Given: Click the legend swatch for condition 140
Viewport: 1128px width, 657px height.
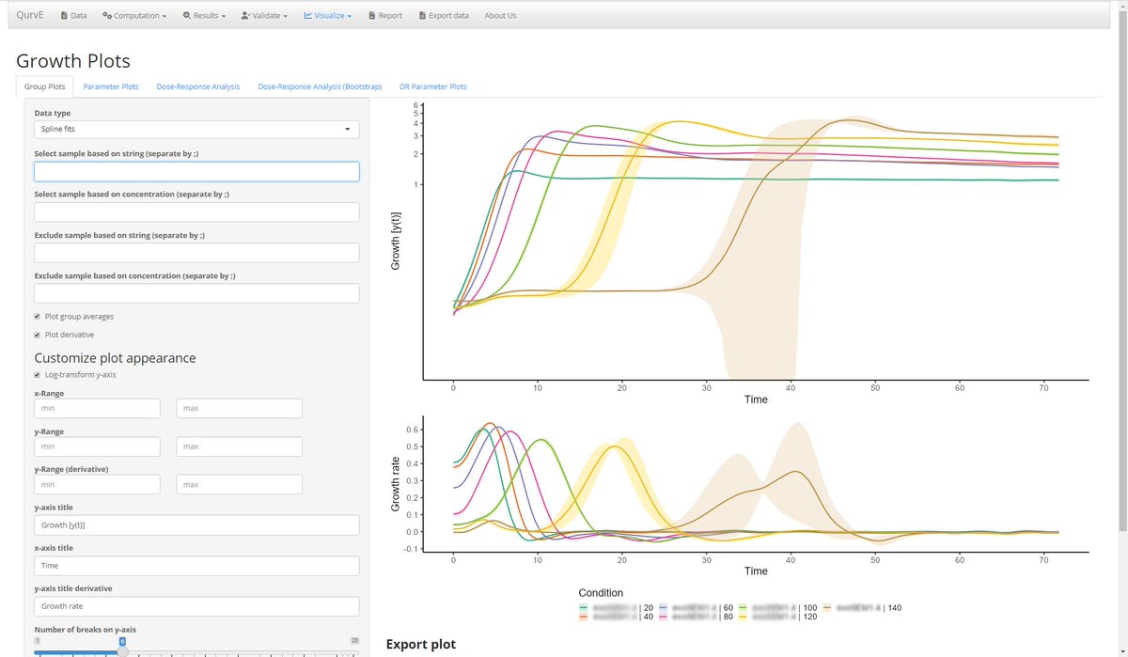Looking at the screenshot, I should 829,608.
